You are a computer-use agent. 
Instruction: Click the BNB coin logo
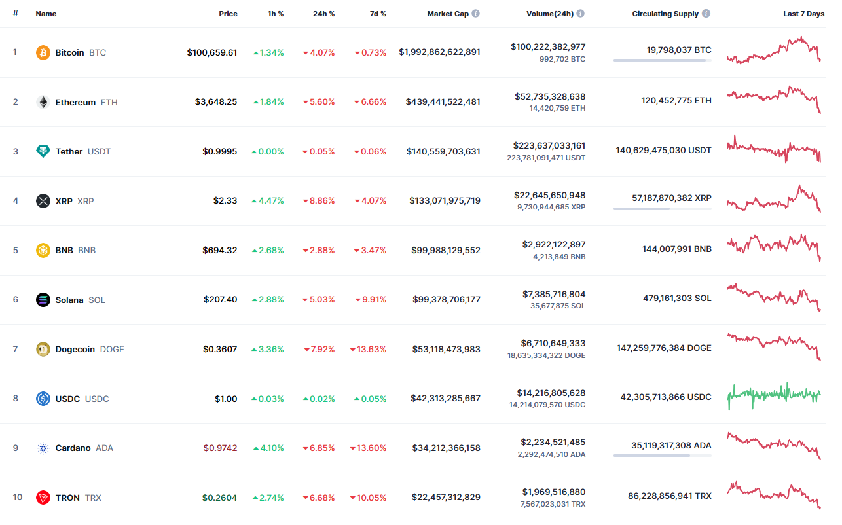[x=43, y=250]
